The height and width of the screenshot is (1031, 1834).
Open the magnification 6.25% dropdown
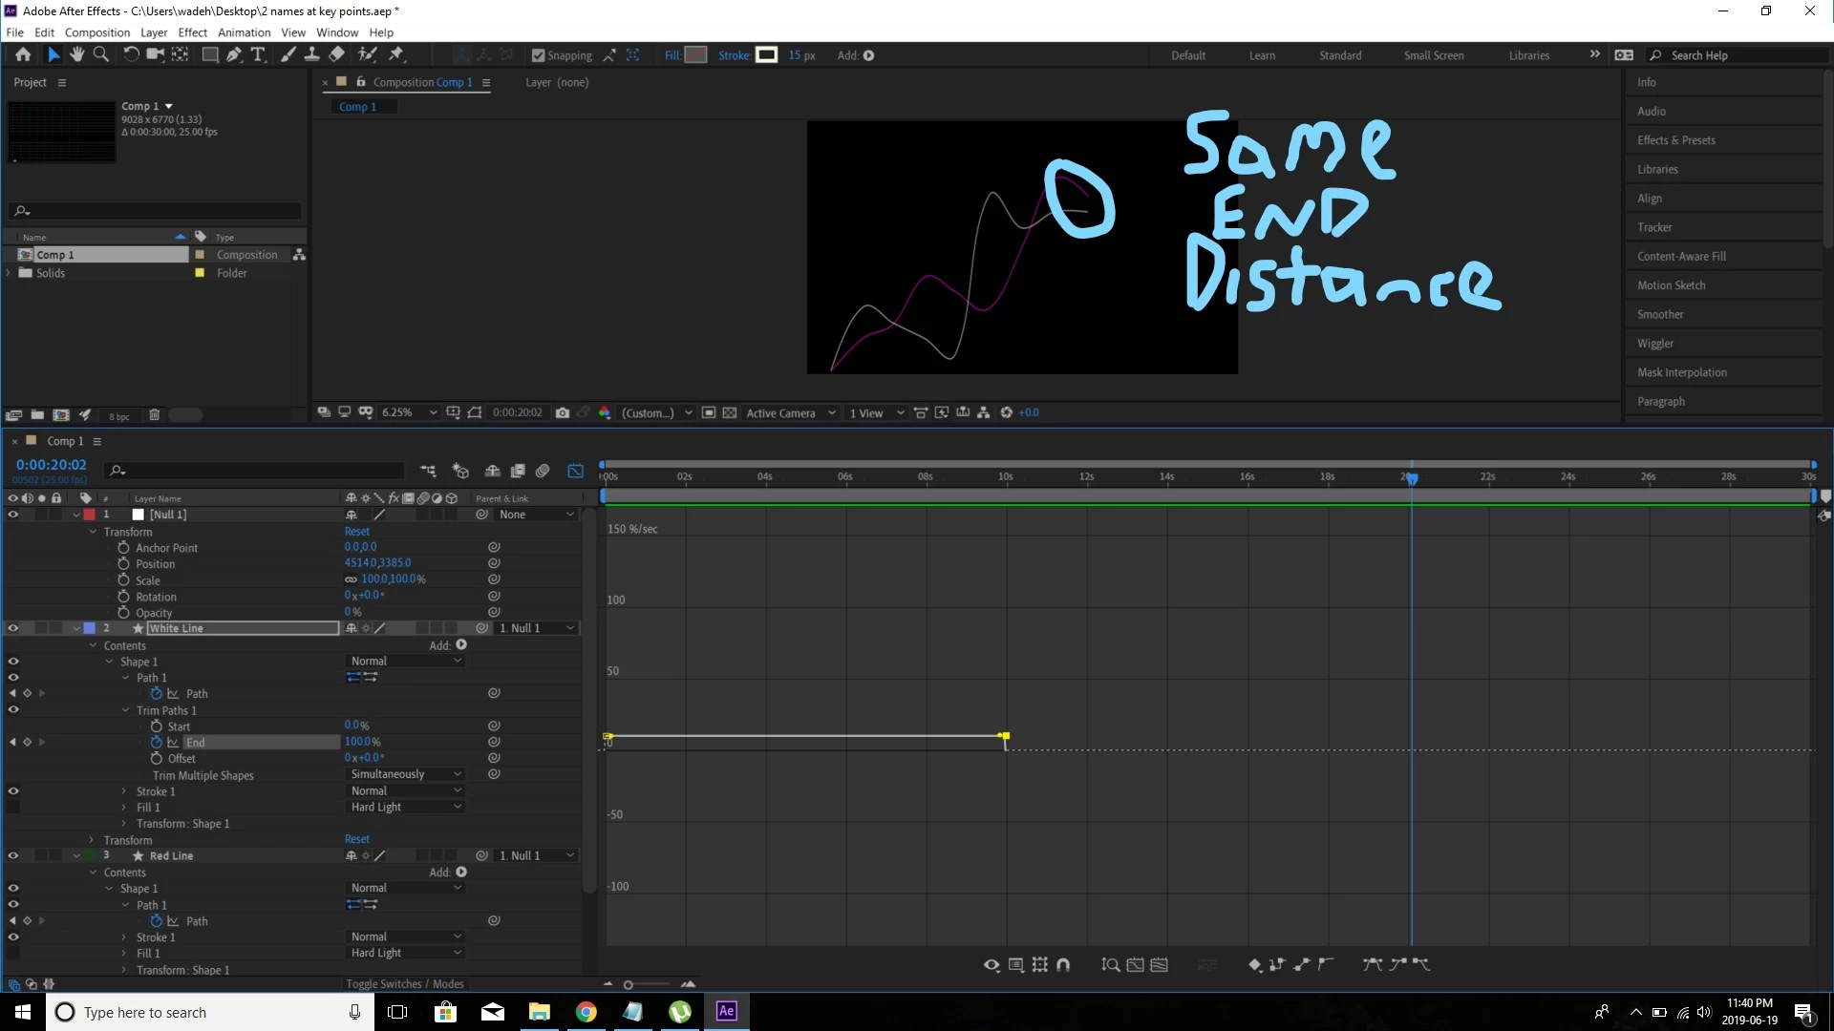409,412
